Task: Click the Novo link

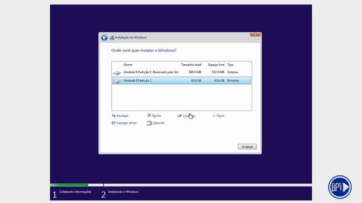Action: tap(221, 116)
